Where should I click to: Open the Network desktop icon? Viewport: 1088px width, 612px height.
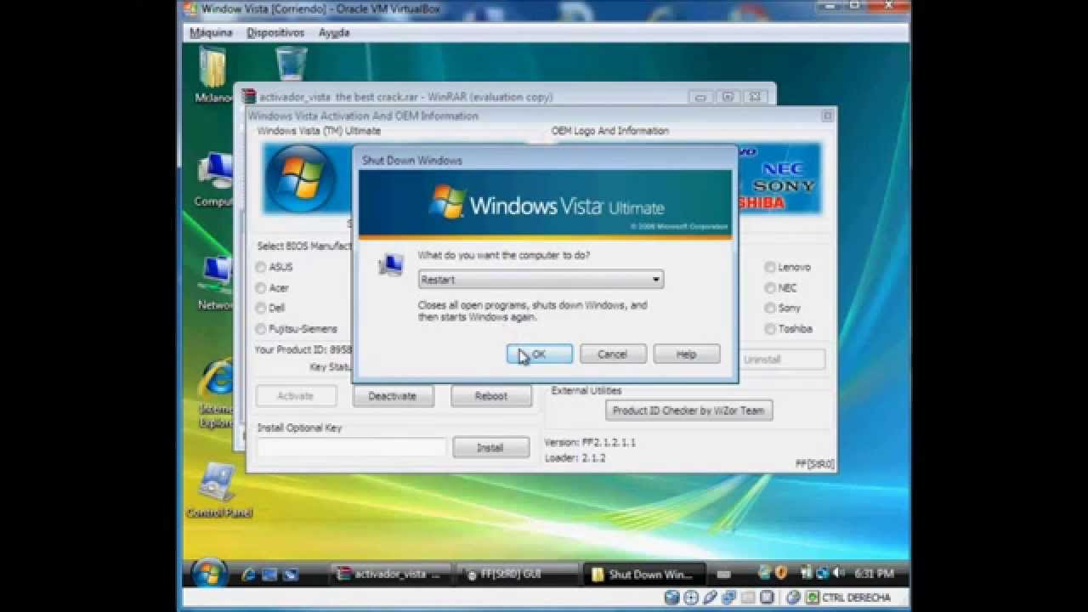click(215, 284)
